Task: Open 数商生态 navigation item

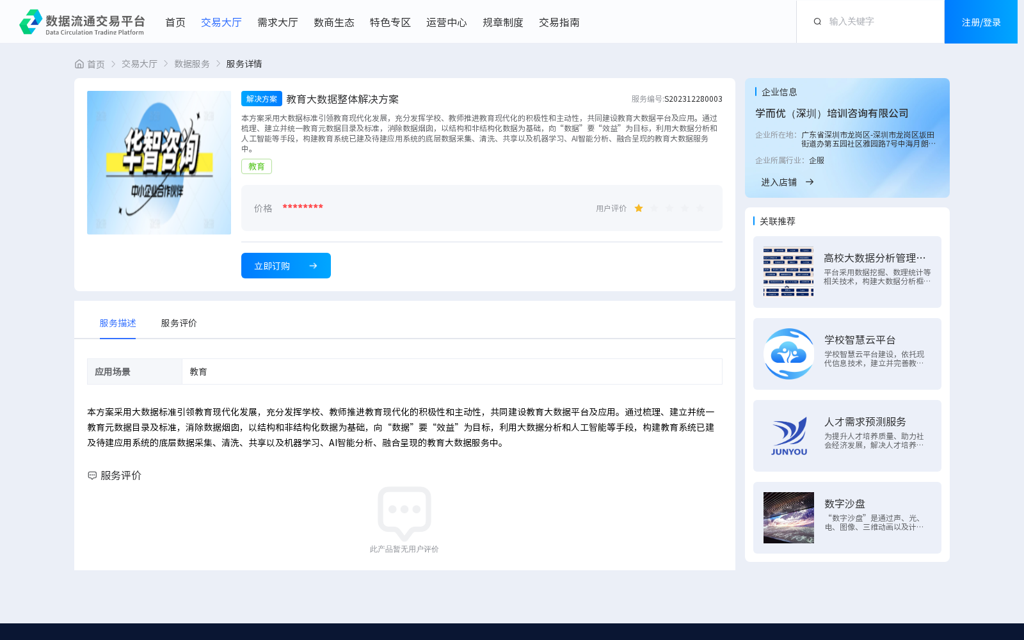Action: click(x=334, y=22)
